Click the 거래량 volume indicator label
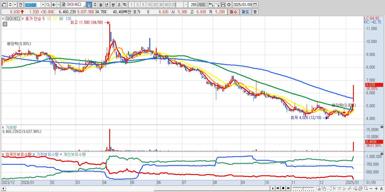 (x=11, y=127)
